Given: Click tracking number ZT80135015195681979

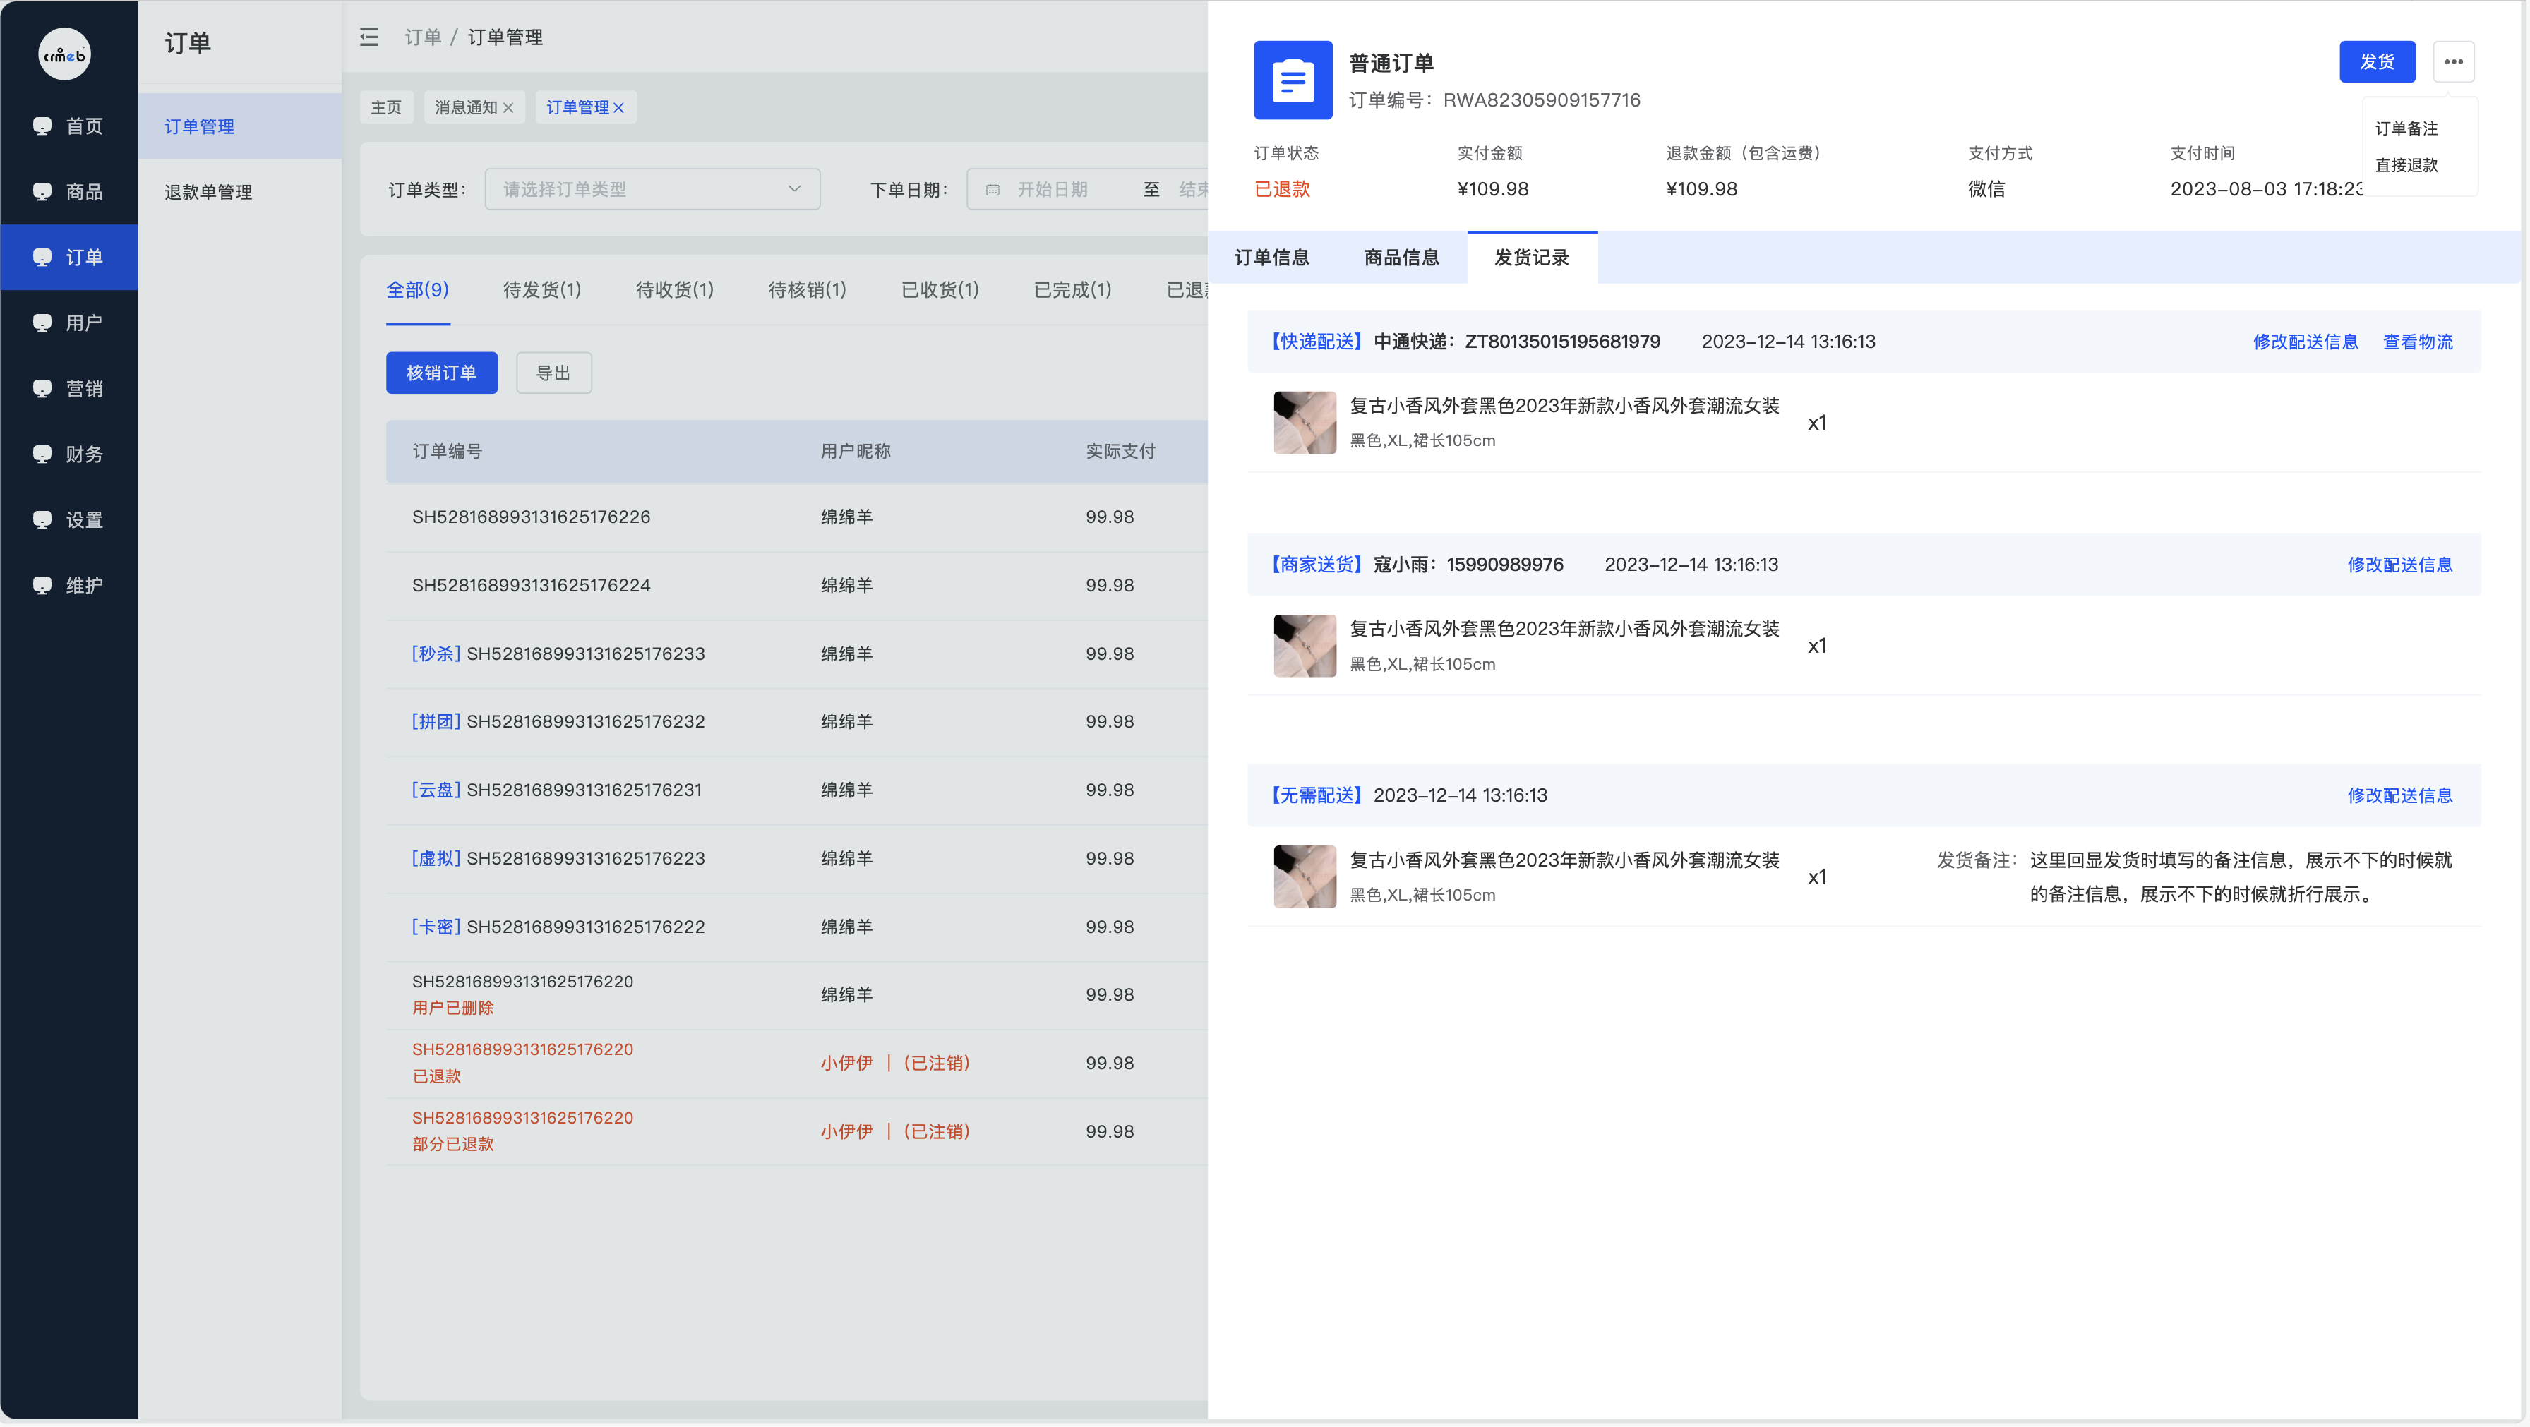Looking at the screenshot, I should [x=1563, y=342].
